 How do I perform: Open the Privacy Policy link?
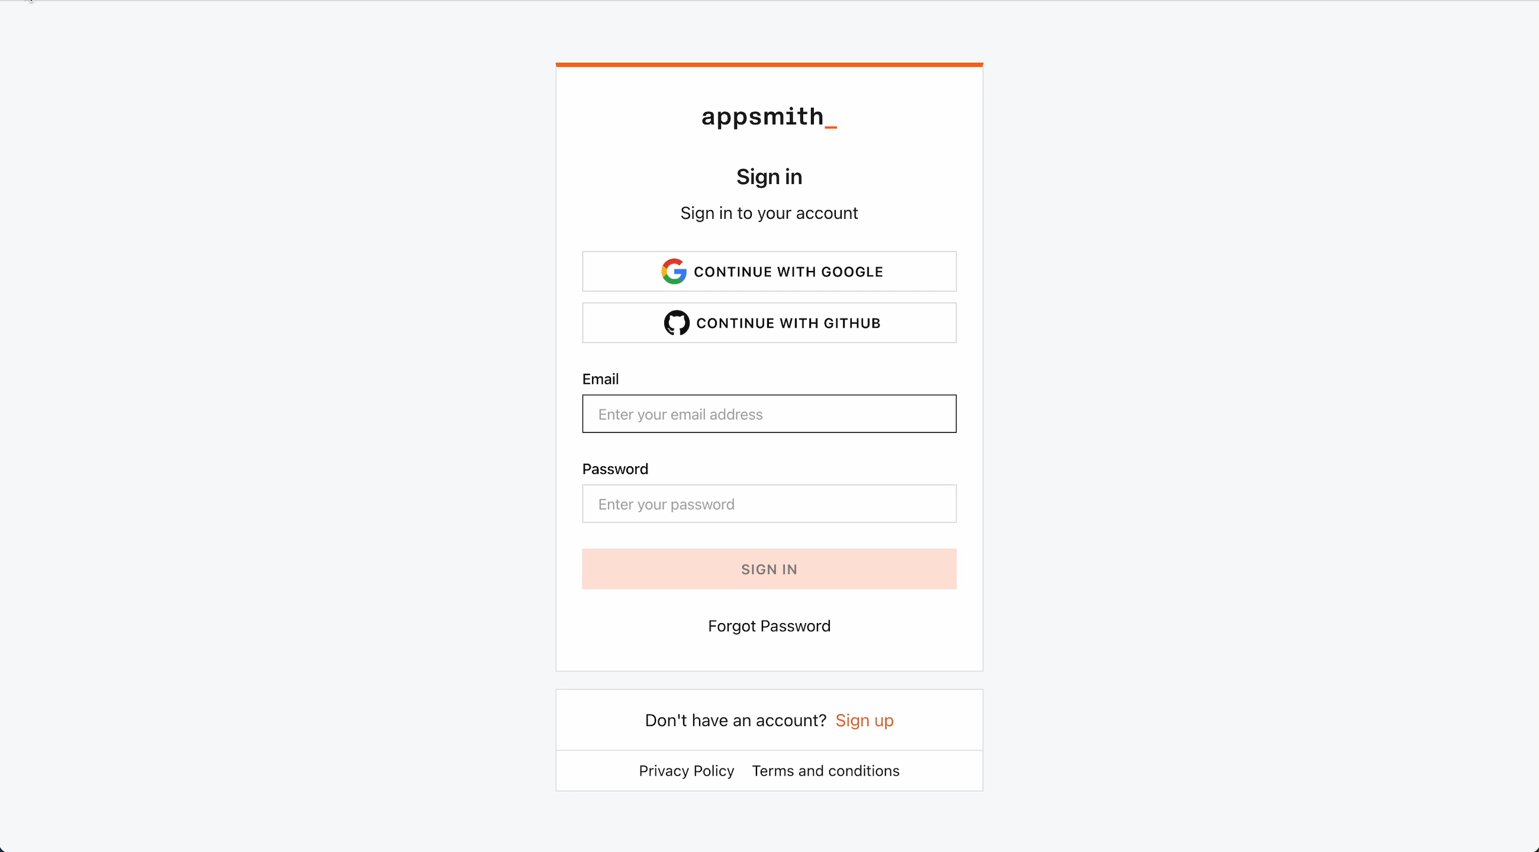(x=686, y=771)
